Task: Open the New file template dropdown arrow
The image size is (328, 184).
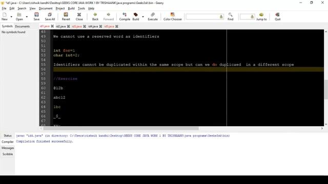Action: coord(11,17)
